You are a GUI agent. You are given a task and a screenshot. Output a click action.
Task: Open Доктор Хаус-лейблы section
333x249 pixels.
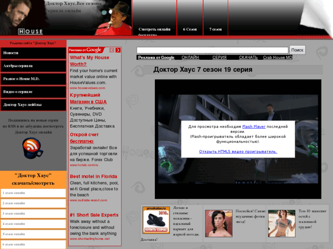point(33,105)
